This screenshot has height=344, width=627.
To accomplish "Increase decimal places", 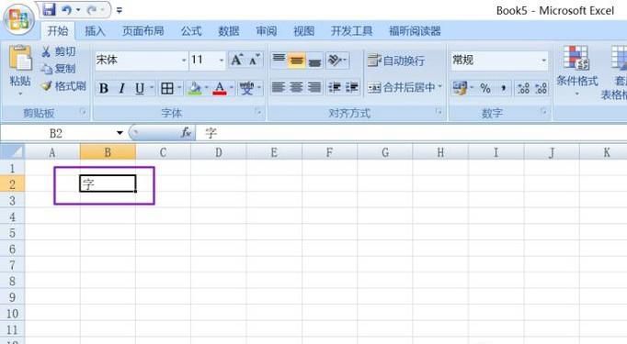I will coord(523,88).
